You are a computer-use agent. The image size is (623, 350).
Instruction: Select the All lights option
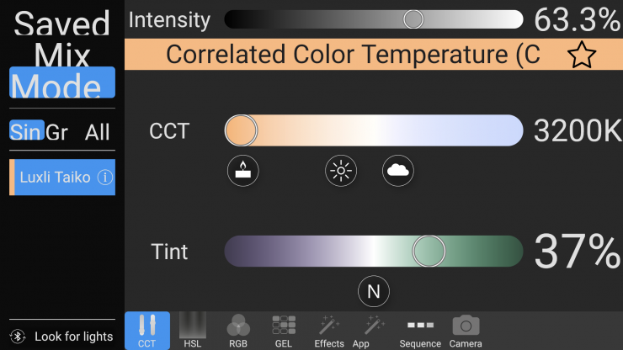point(98,131)
